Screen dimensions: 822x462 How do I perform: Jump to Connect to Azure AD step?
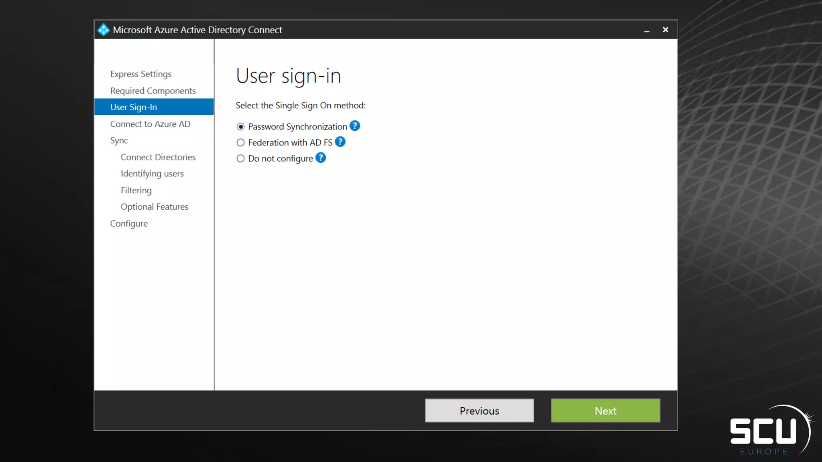click(x=150, y=124)
